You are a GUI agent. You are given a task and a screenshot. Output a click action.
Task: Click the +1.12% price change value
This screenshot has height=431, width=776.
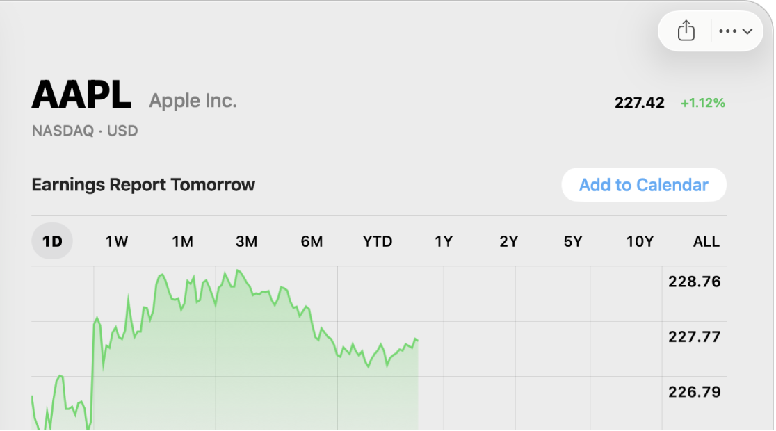pos(702,103)
